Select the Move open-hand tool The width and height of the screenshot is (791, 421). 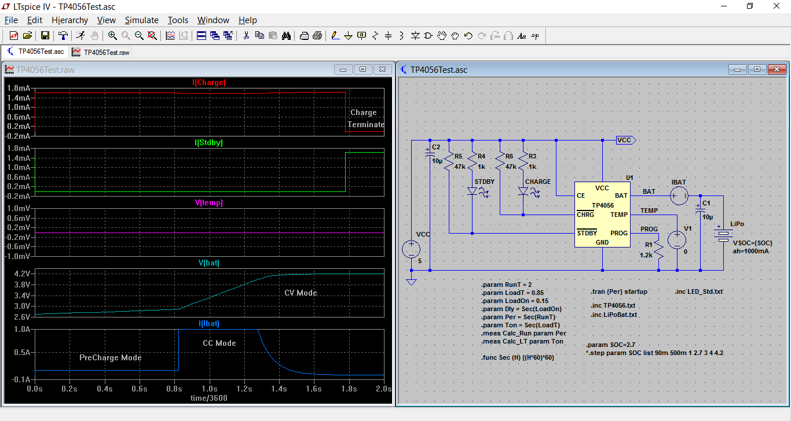[x=442, y=36]
